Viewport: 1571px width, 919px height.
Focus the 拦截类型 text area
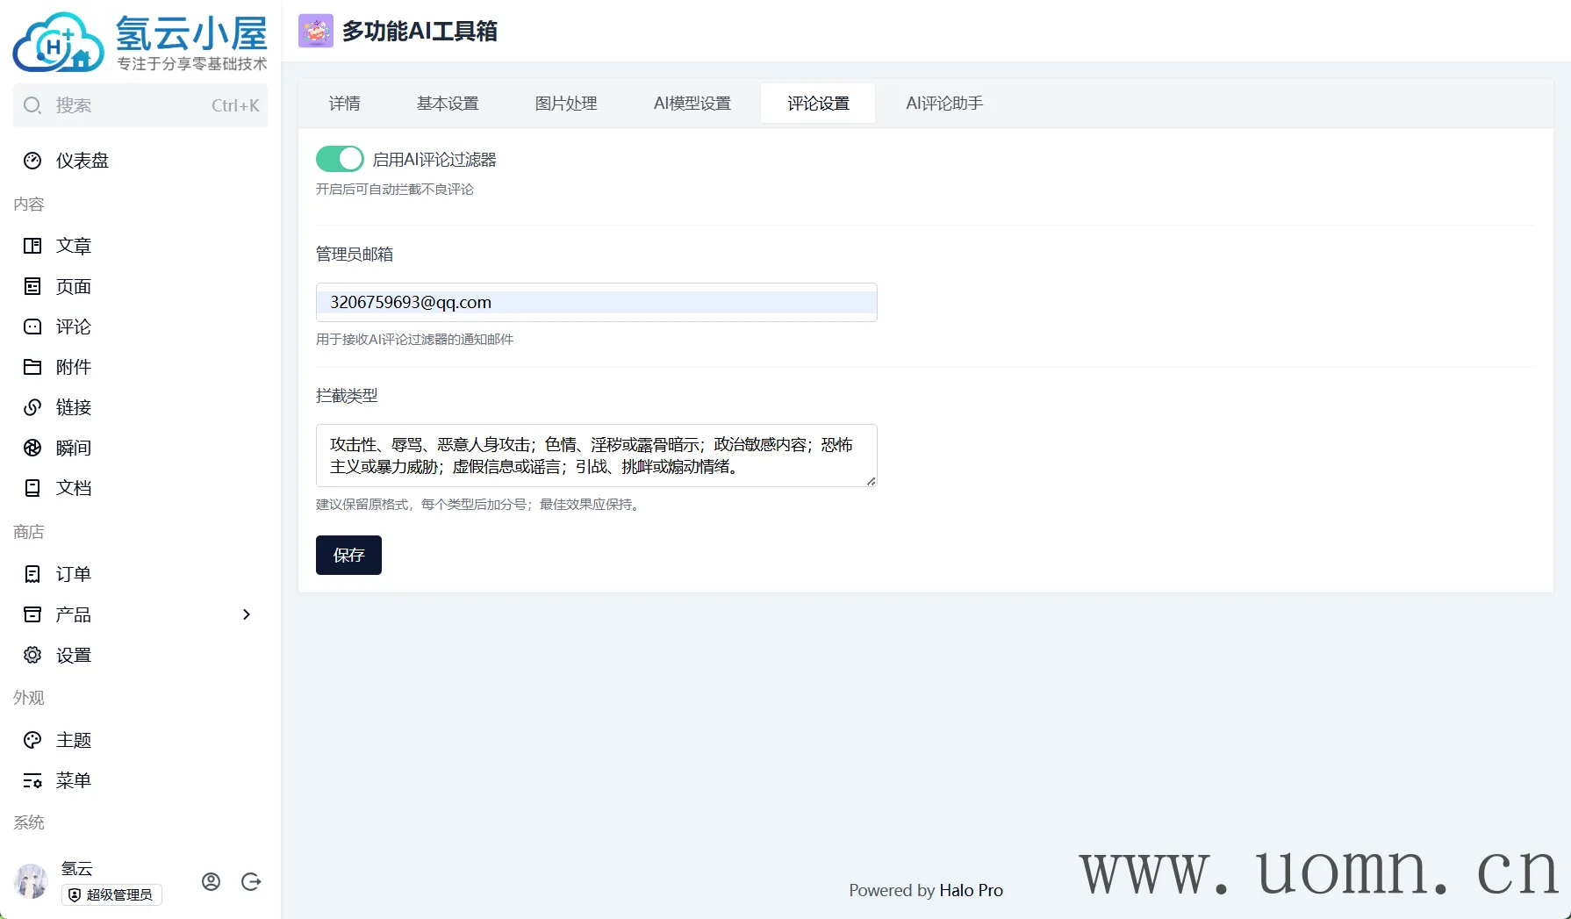click(596, 456)
